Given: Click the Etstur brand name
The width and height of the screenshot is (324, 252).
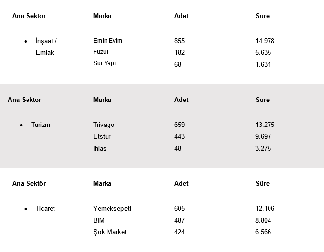Looking at the screenshot, I should click(x=102, y=136).
